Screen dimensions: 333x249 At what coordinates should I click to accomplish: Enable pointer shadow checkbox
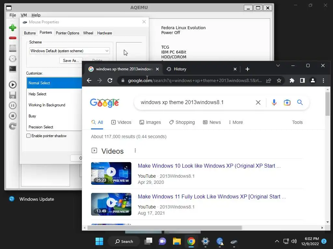point(29,136)
